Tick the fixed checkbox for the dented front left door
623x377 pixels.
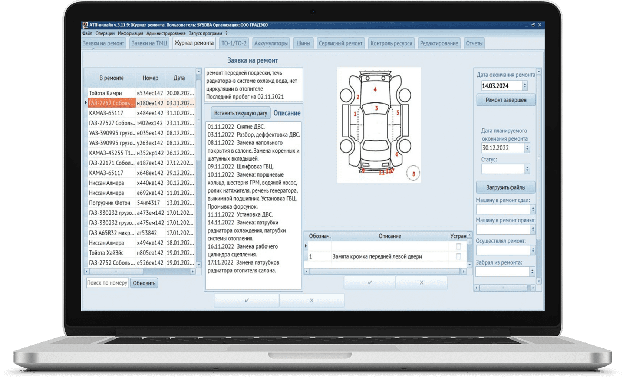click(x=458, y=256)
